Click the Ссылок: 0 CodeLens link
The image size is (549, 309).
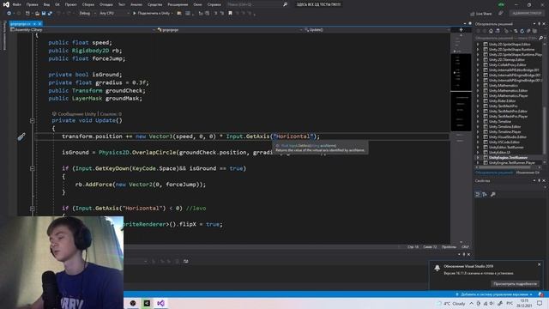[x=111, y=114]
